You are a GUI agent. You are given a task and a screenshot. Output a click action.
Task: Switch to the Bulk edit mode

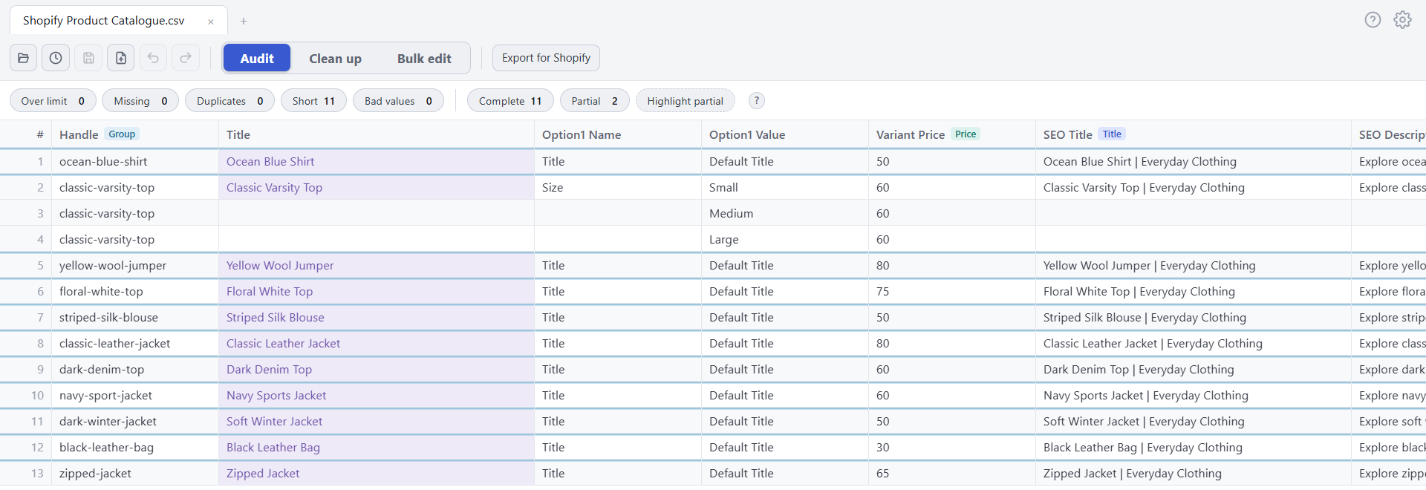pos(424,58)
